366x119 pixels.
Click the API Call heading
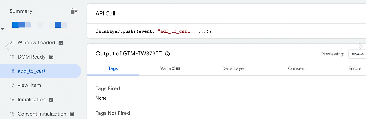105,13
